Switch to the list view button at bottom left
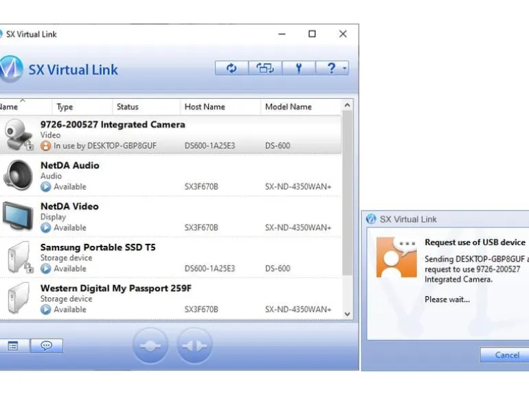Screen dimensions: 529x397 pos(13,345)
